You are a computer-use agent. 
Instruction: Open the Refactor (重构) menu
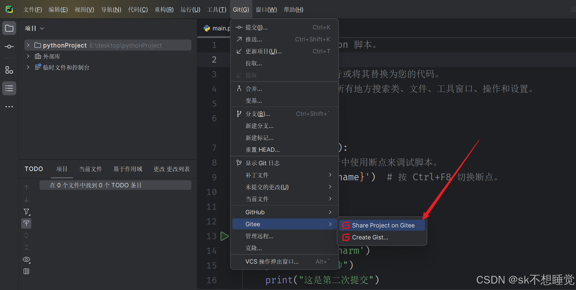[x=164, y=10]
